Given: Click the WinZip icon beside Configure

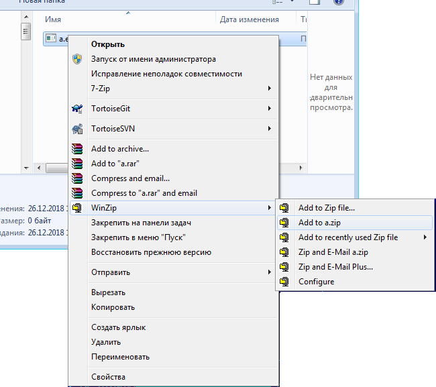Looking at the screenshot, I should pos(285,282).
